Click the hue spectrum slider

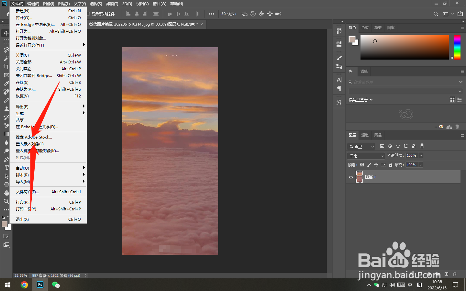(457, 47)
